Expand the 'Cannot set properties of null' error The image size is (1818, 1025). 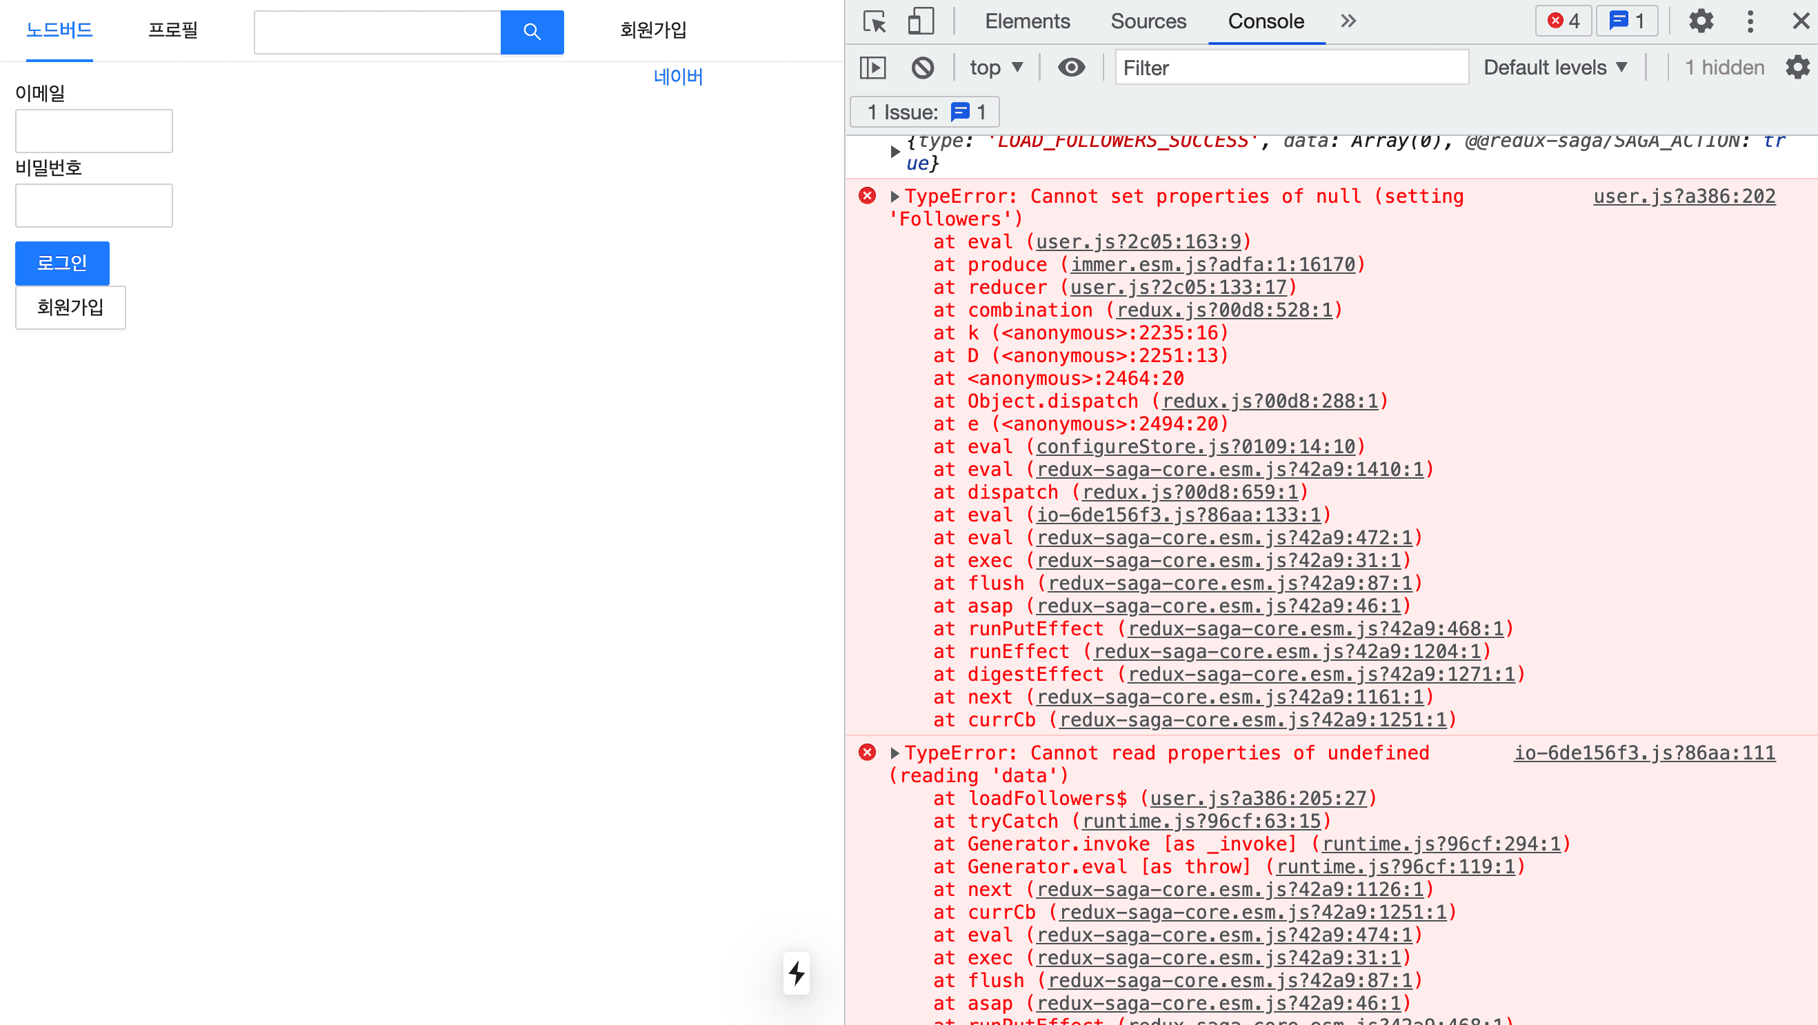895,197
